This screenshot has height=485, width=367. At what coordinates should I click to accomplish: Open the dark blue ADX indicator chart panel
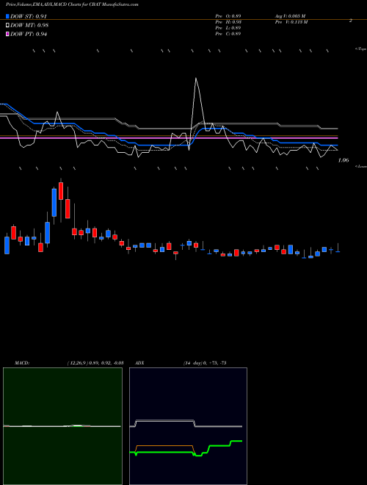point(188,426)
